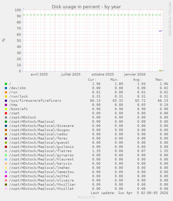Click the /dev/shm max value 0.02
The image size is (173, 201).
[x=164, y=88]
